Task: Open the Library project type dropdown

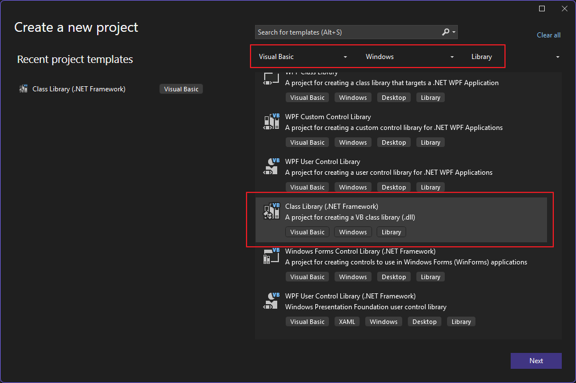Action: click(x=515, y=57)
